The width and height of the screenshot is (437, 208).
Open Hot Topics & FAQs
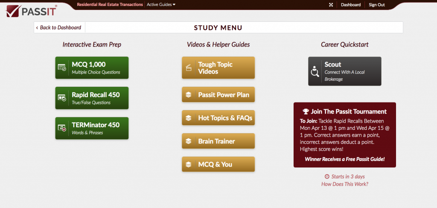[218, 117]
